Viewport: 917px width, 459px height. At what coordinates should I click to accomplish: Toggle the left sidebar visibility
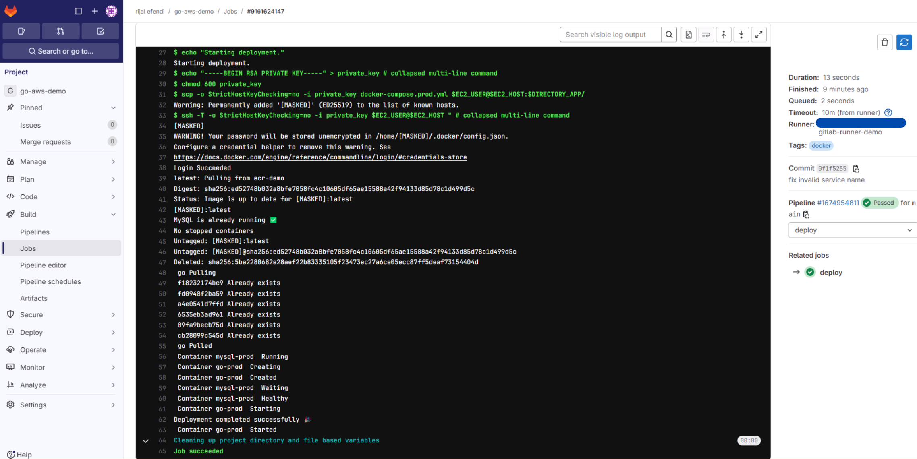point(78,11)
